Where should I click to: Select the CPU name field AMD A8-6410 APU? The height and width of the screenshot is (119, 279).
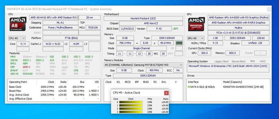click(54, 18)
